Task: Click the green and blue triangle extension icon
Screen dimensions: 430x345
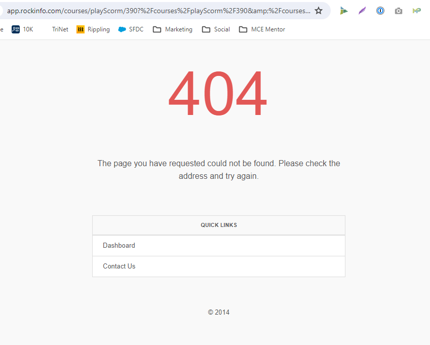Action: coord(344,11)
